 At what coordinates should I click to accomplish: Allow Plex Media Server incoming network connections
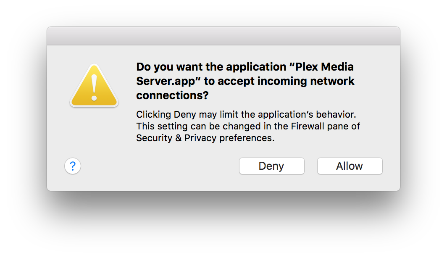(350, 166)
